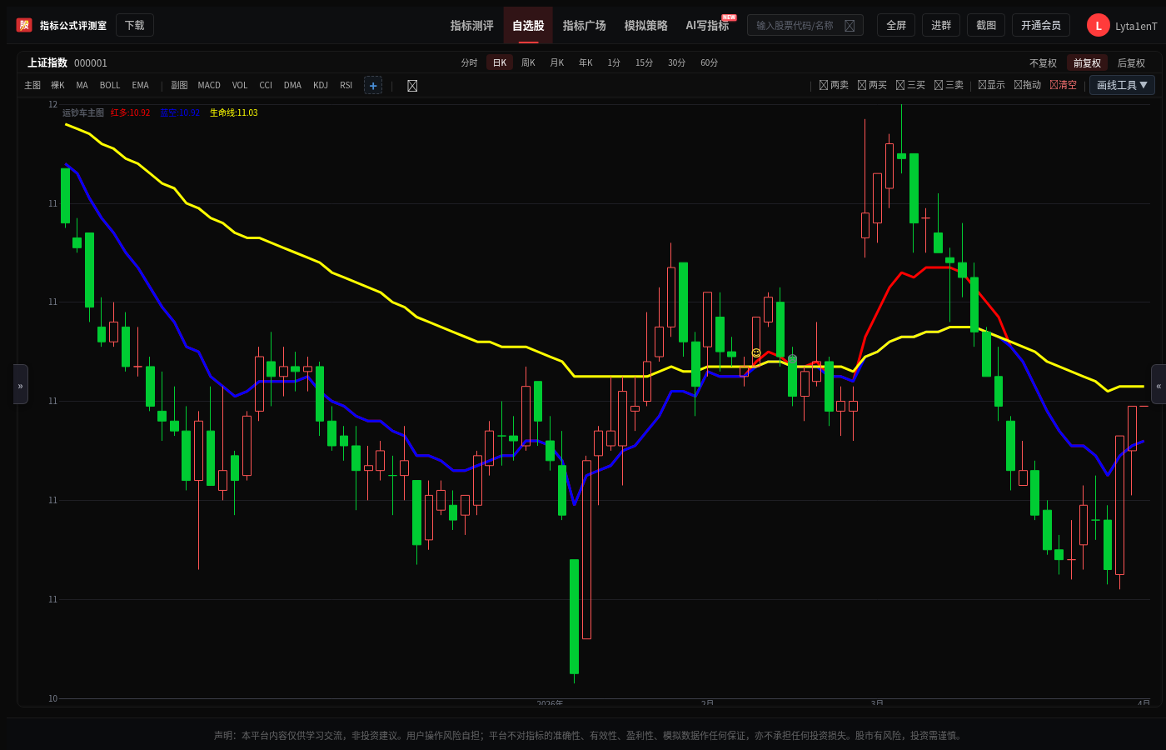Select the 月K monthly period
The height and width of the screenshot is (750, 1166).
click(x=557, y=62)
